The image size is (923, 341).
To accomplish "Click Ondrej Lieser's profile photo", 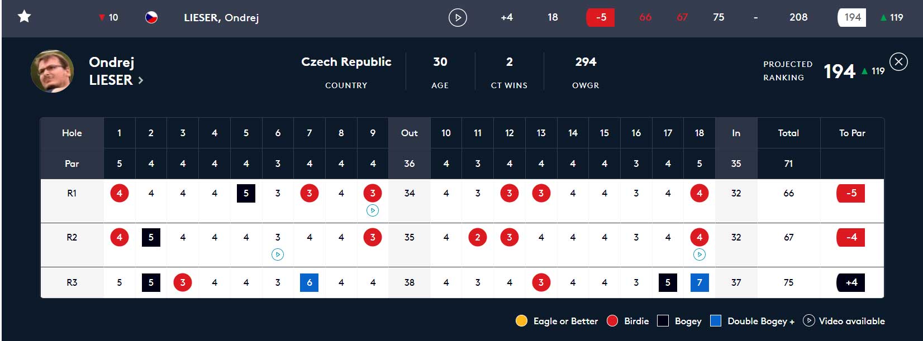I will click(52, 71).
